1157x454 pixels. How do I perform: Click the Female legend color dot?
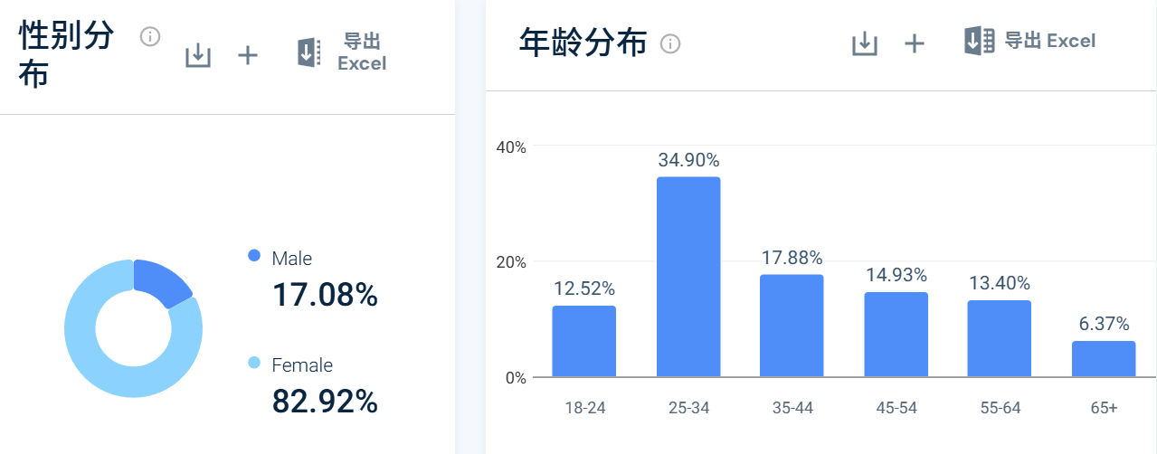pyautogui.click(x=254, y=364)
